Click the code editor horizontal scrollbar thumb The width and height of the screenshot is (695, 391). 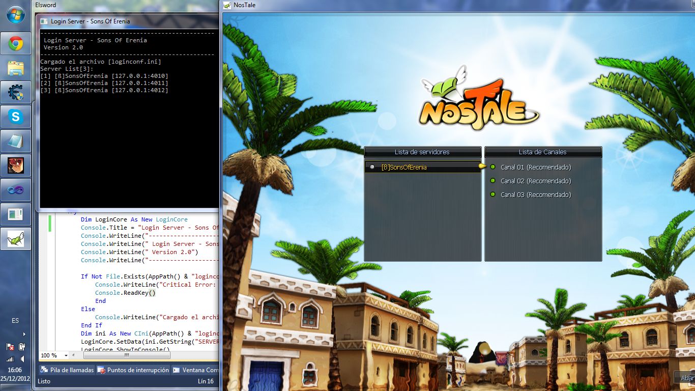(x=127, y=355)
